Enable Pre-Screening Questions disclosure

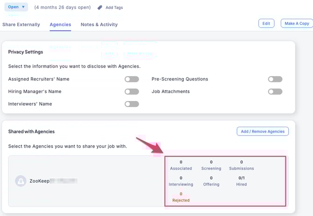coord(275,79)
